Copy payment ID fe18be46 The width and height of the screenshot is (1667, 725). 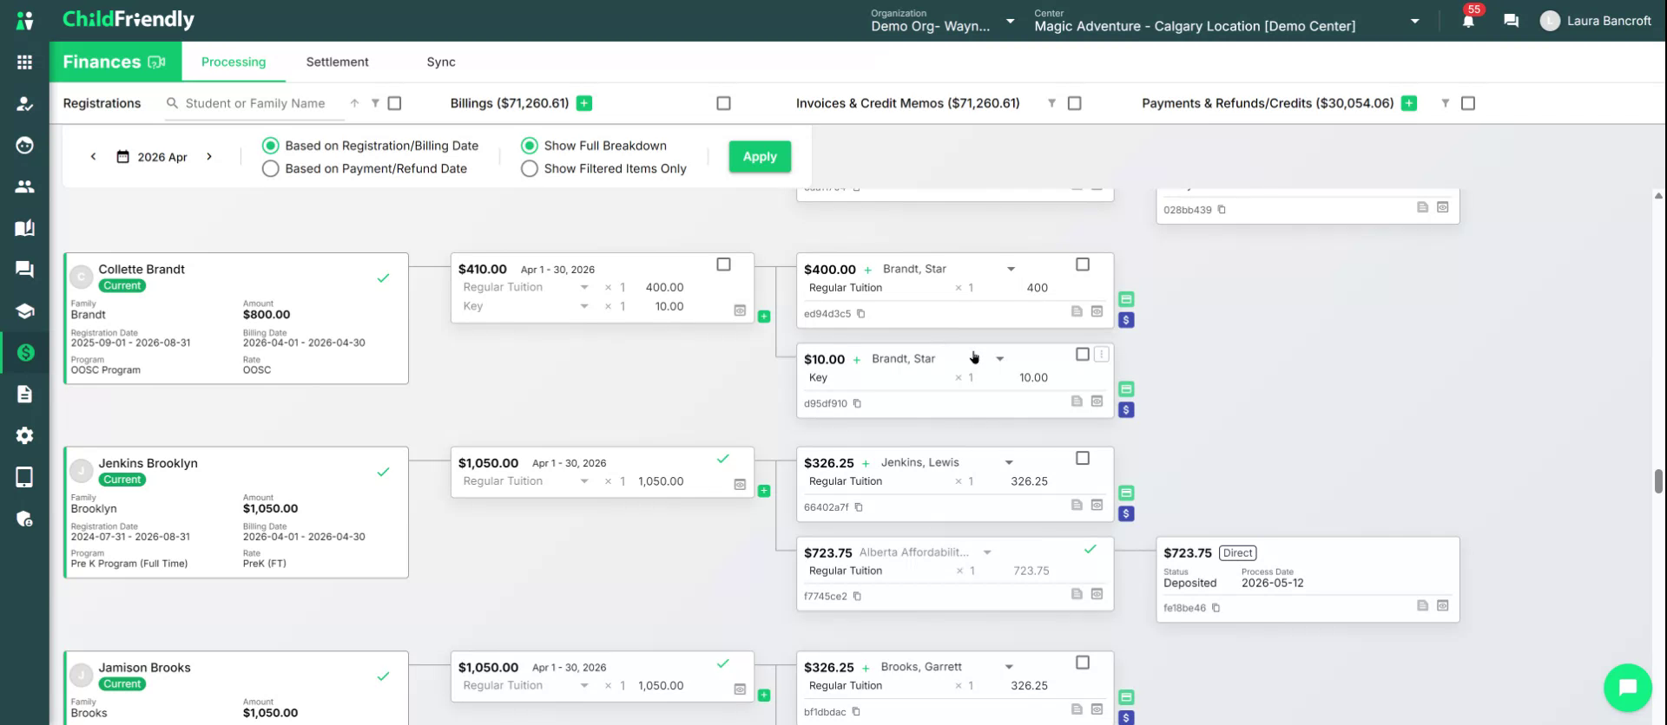[x=1216, y=608]
